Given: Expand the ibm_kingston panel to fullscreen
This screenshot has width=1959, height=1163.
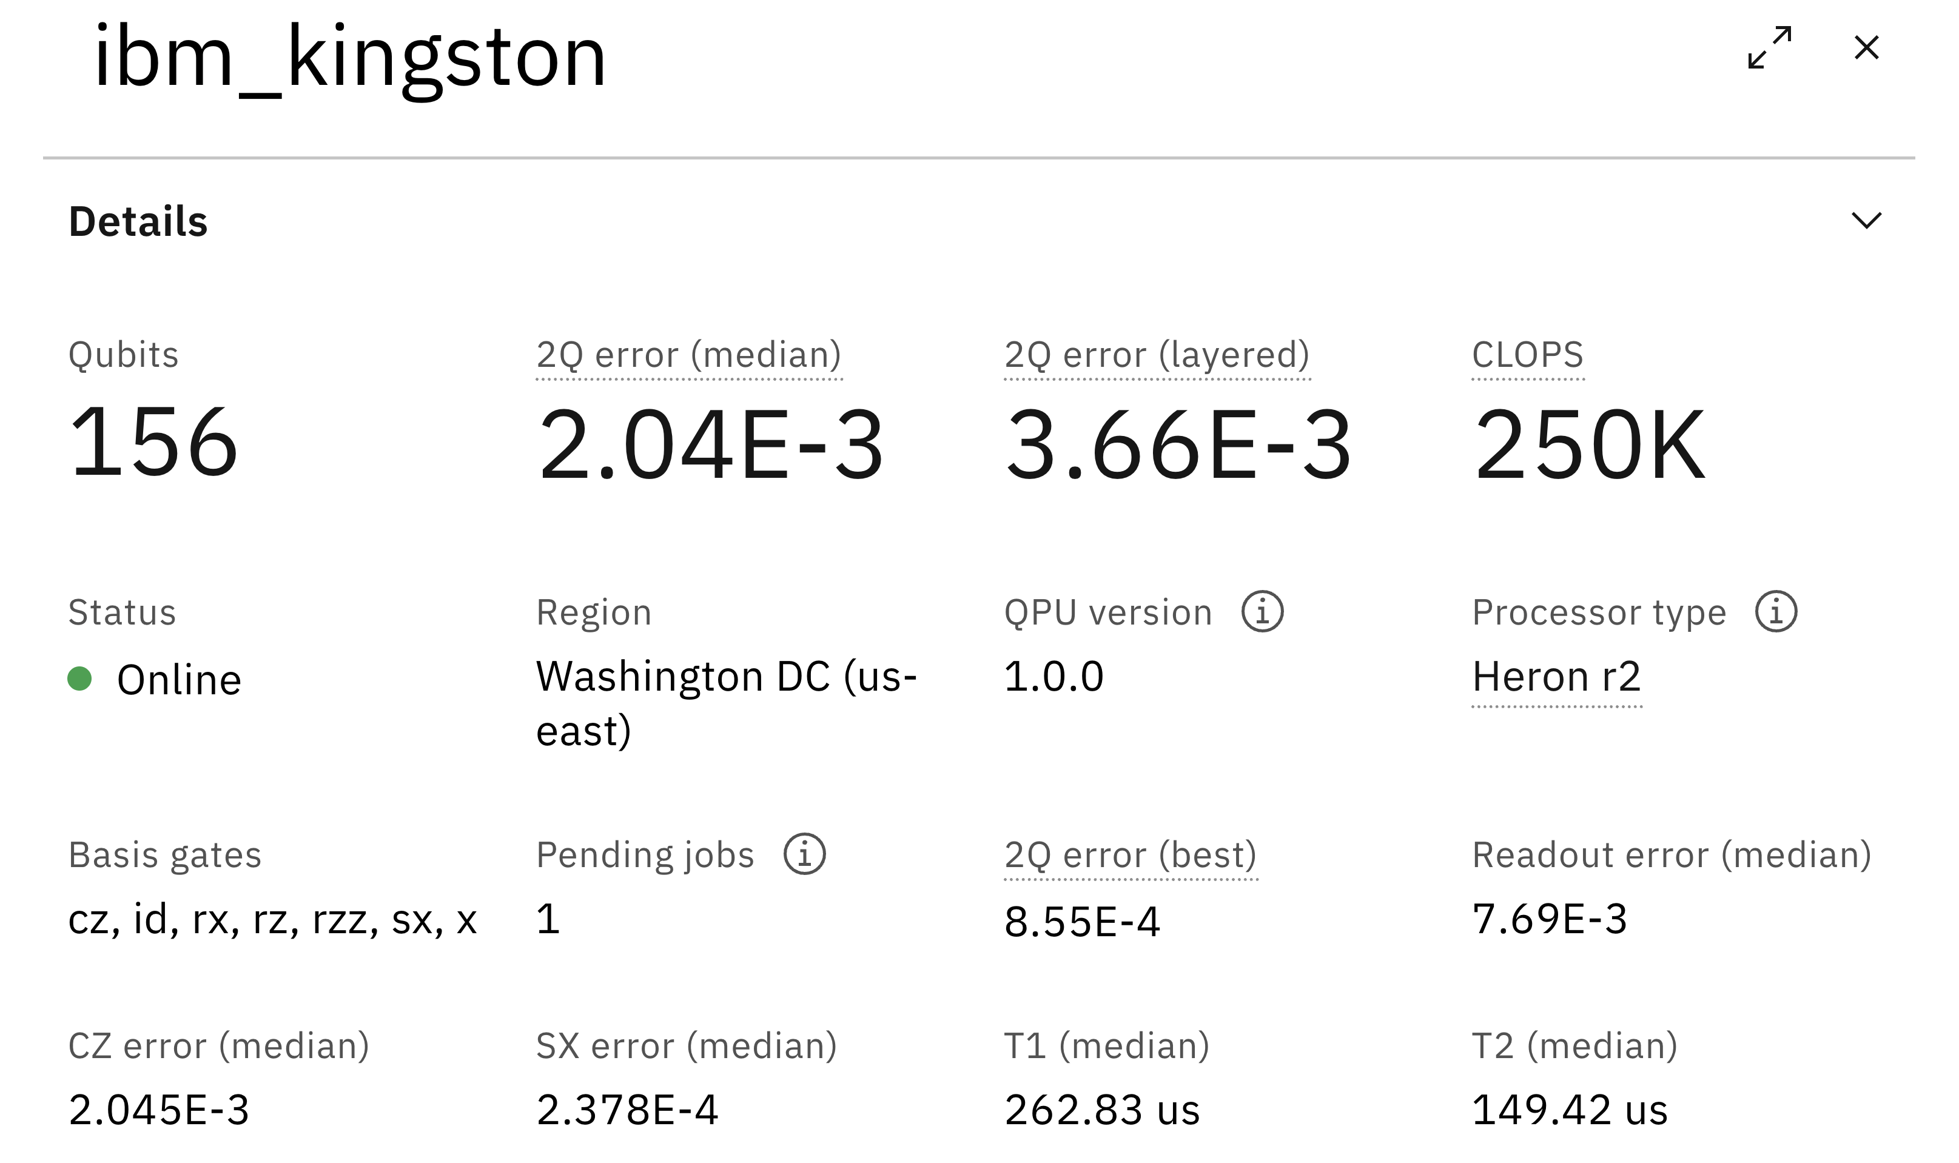Looking at the screenshot, I should [x=1769, y=48].
